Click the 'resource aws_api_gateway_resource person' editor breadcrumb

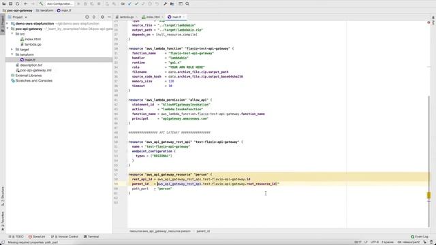coord(160,231)
